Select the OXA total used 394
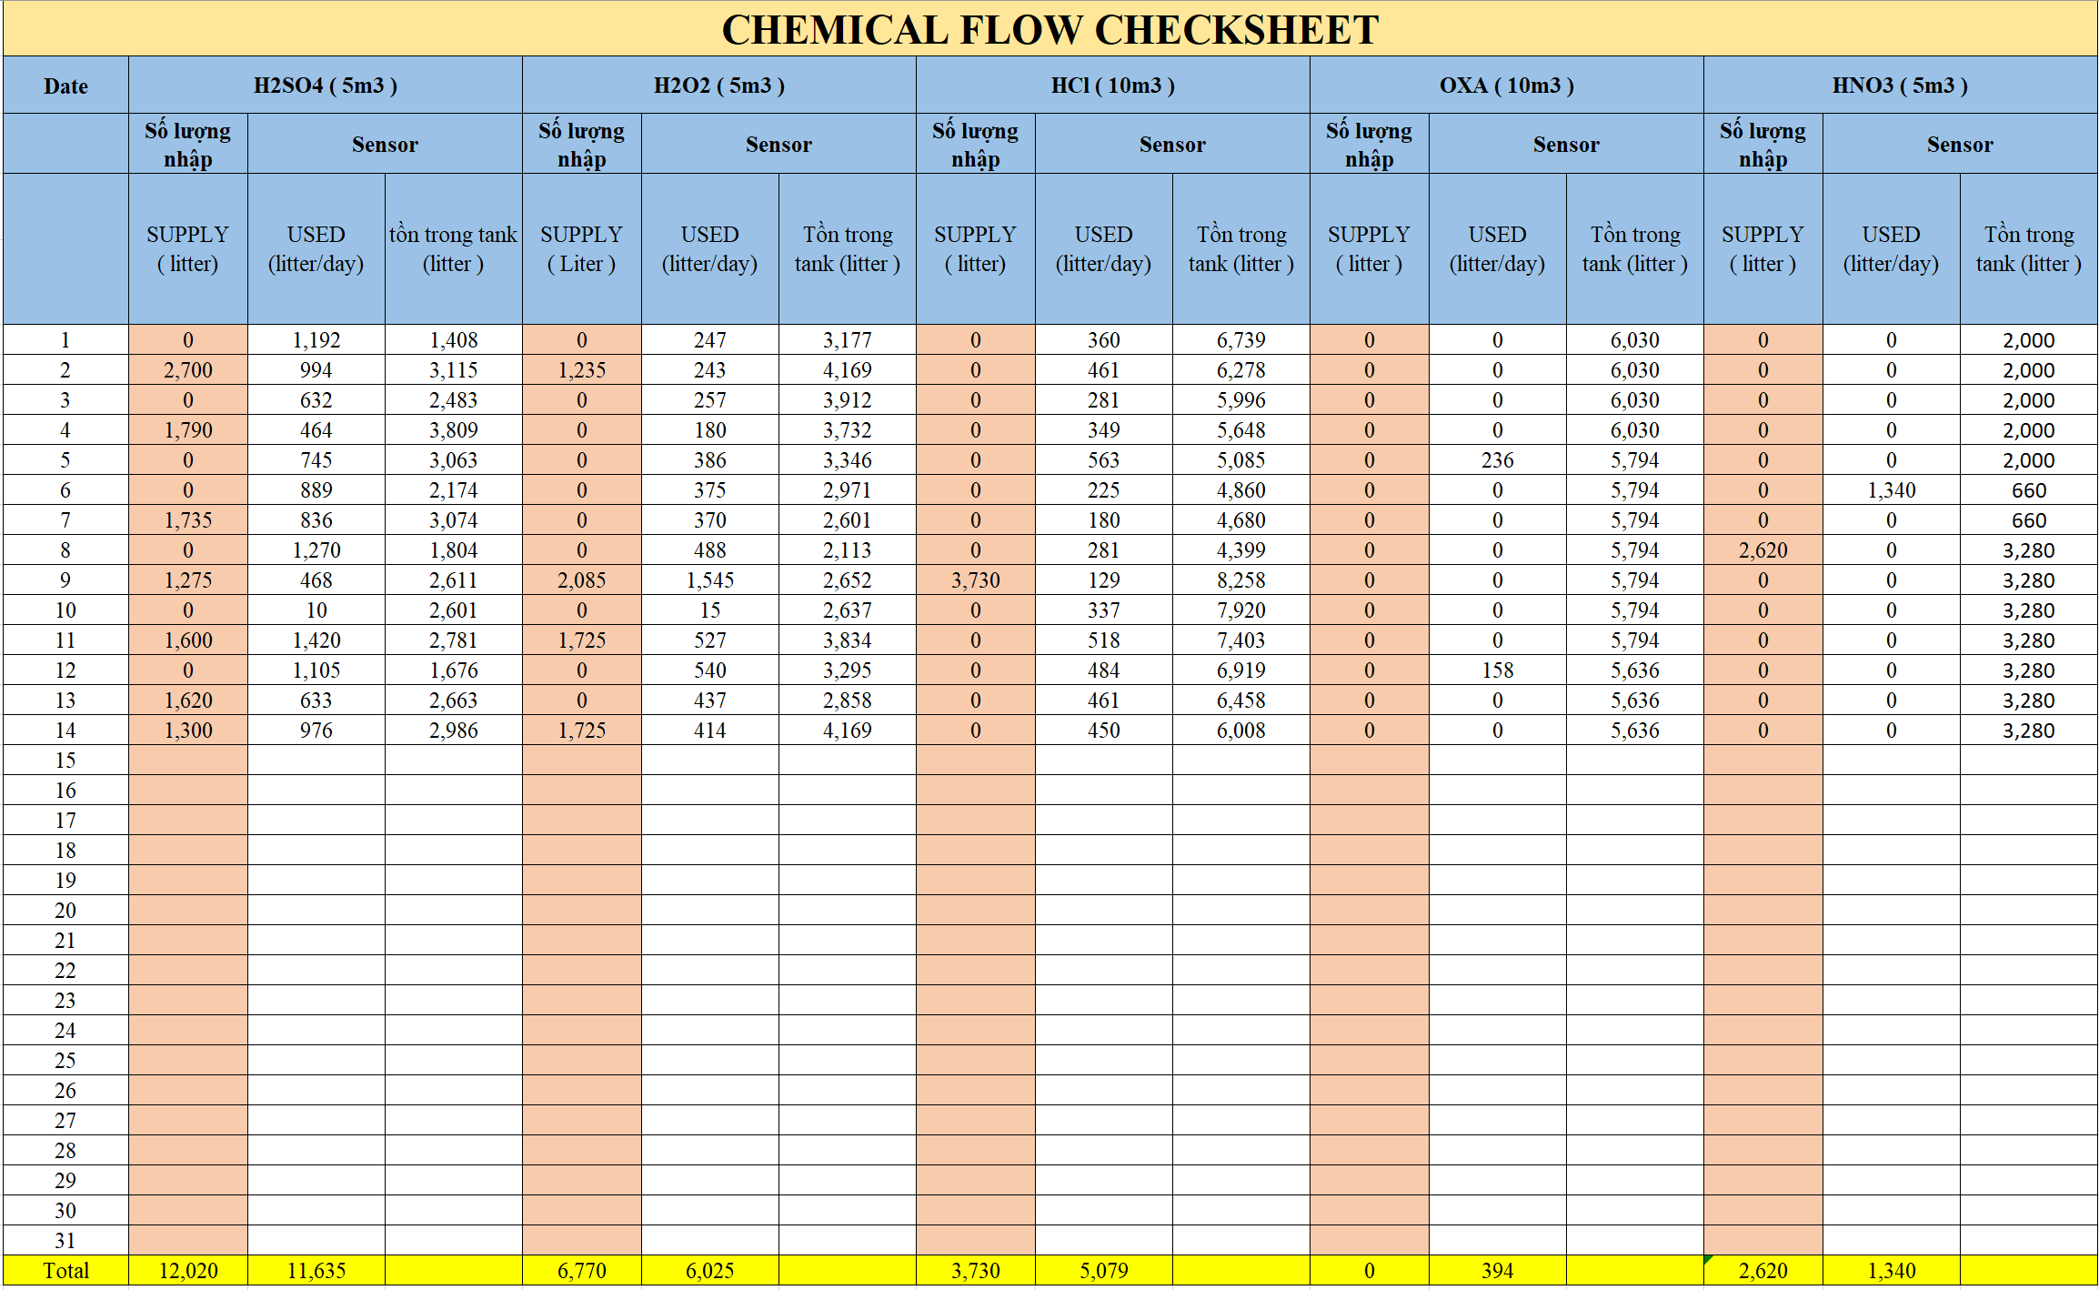This screenshot has width=2099, height=1290. pyautogui.click(x=1498, y=1271)
